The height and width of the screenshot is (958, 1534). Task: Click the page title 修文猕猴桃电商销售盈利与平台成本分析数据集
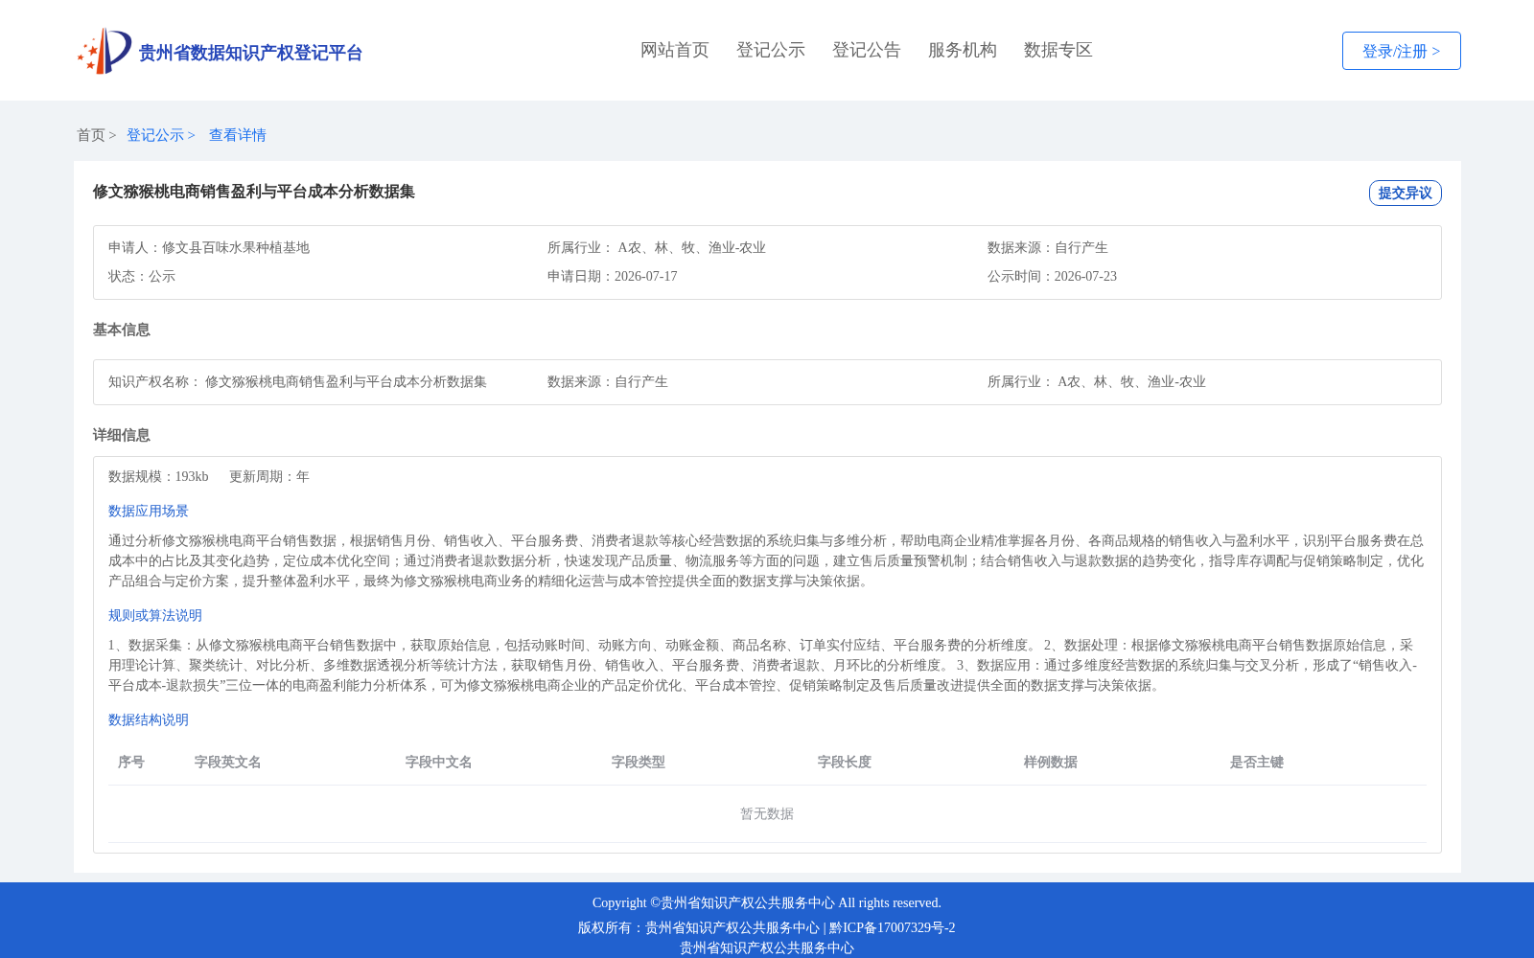pyautogui.click(x=254, y=192)
